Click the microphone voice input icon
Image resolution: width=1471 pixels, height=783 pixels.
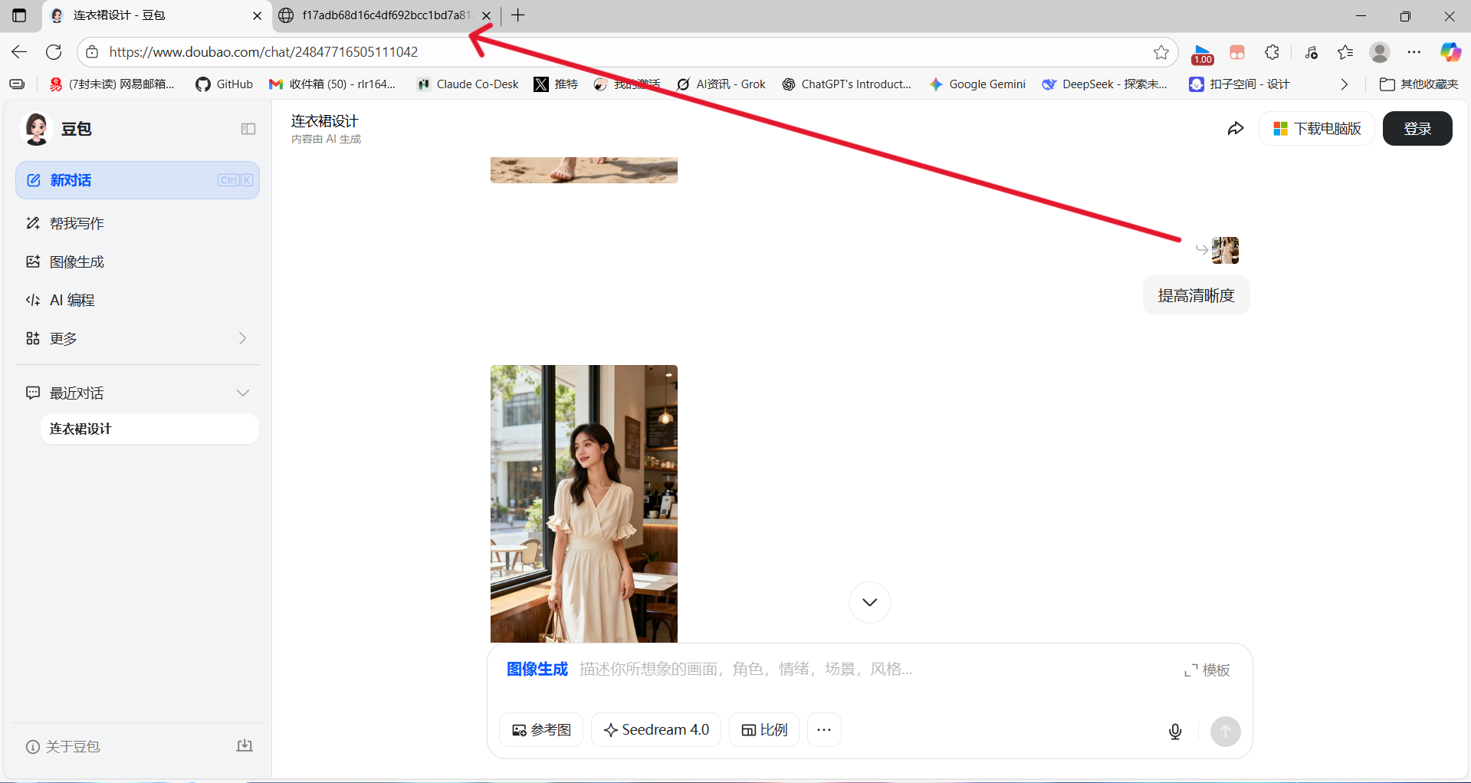pyautogui.click(x=1174, y=732)
